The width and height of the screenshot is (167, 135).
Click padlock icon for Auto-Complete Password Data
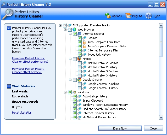click(84, 46)
